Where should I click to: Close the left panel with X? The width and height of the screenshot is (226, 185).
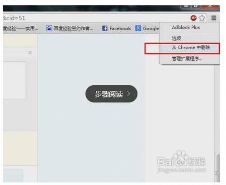[x=30, y=53]
